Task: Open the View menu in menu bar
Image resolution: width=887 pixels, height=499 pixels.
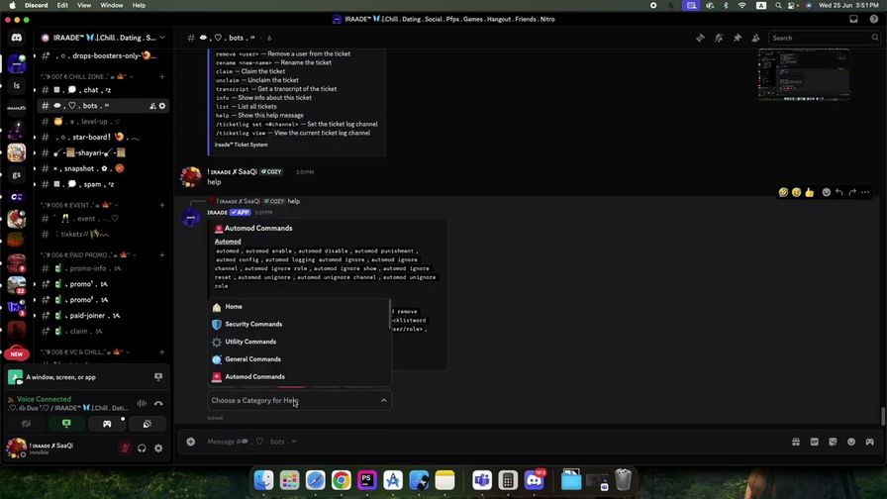Action: [84, 5]
